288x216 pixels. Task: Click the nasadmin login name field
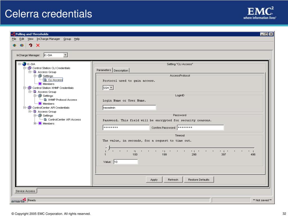point(129,108)
